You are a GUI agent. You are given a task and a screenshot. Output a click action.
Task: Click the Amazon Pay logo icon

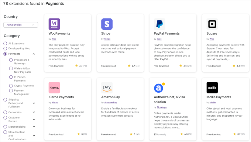pos(107,88)
